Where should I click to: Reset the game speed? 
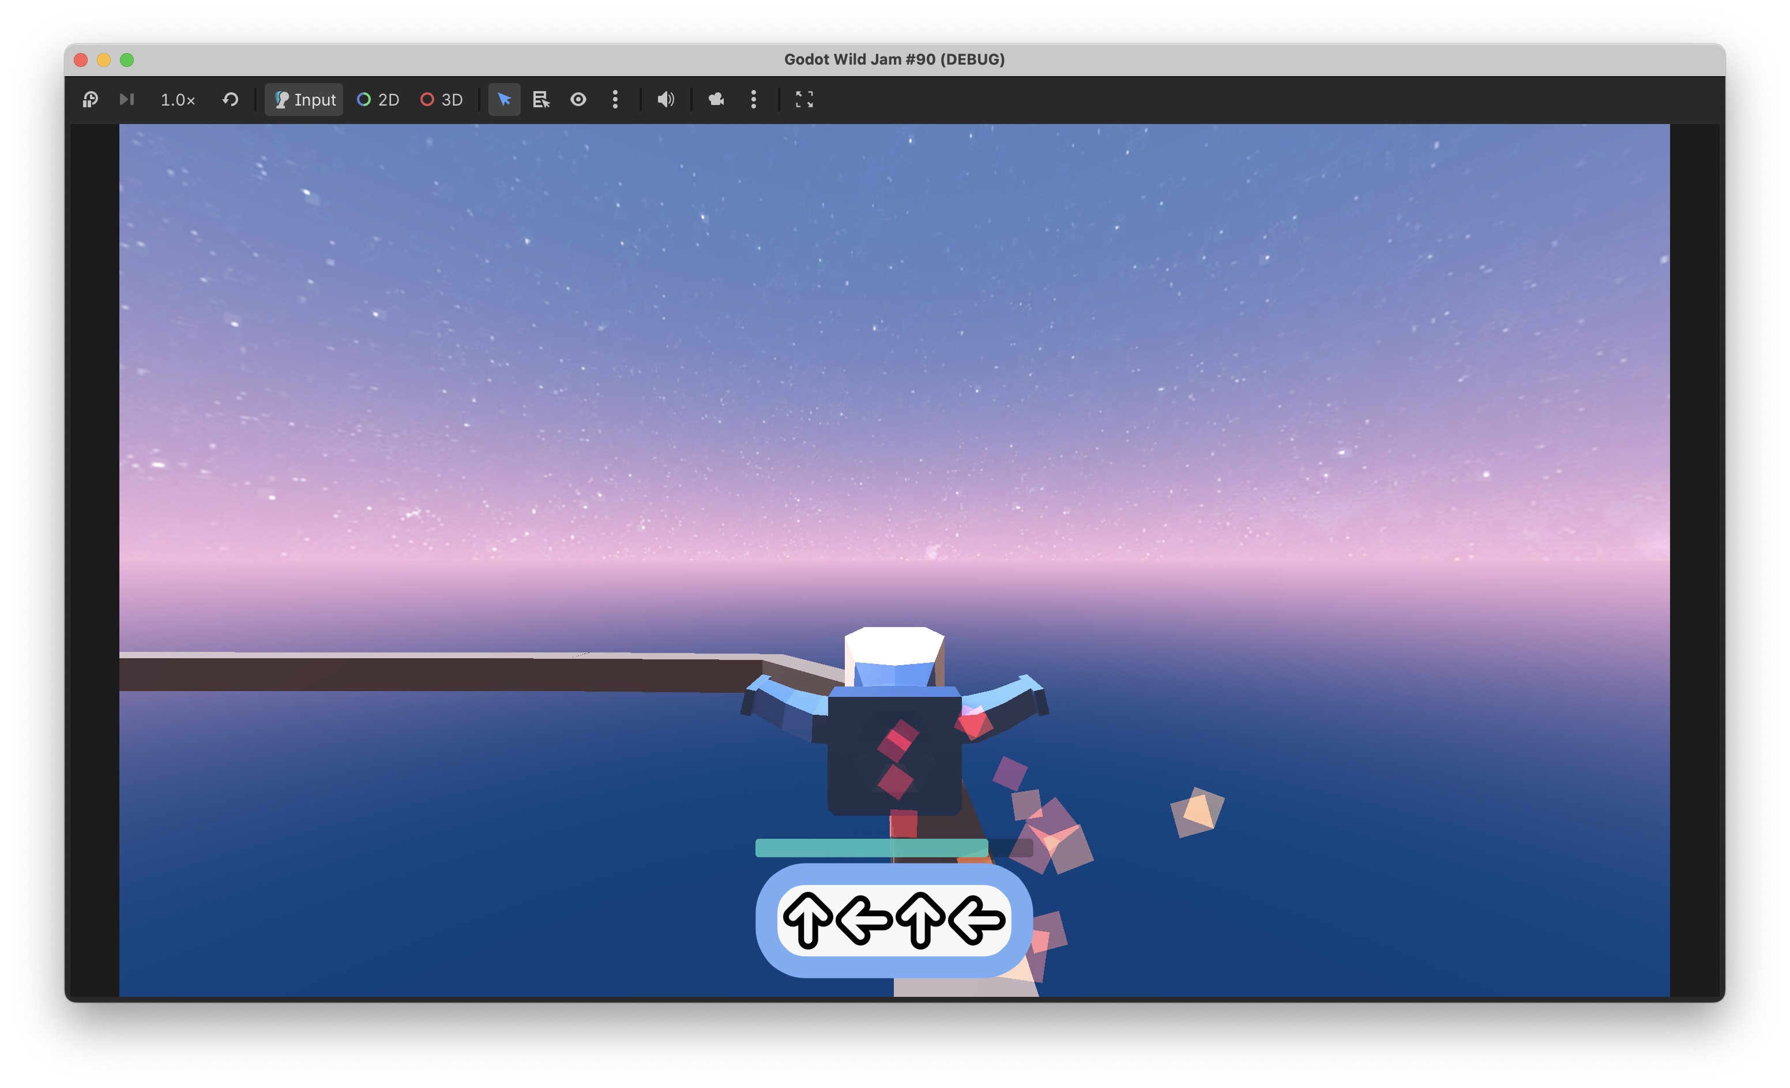(x=230, y=100)
